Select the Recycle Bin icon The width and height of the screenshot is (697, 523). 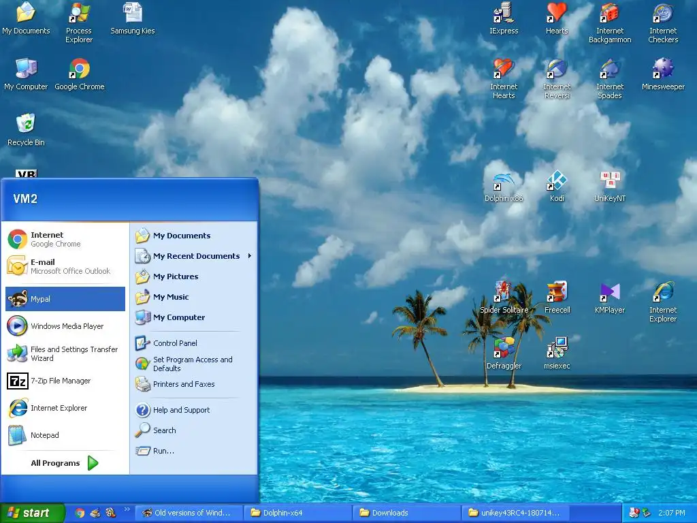click(26, 130)
